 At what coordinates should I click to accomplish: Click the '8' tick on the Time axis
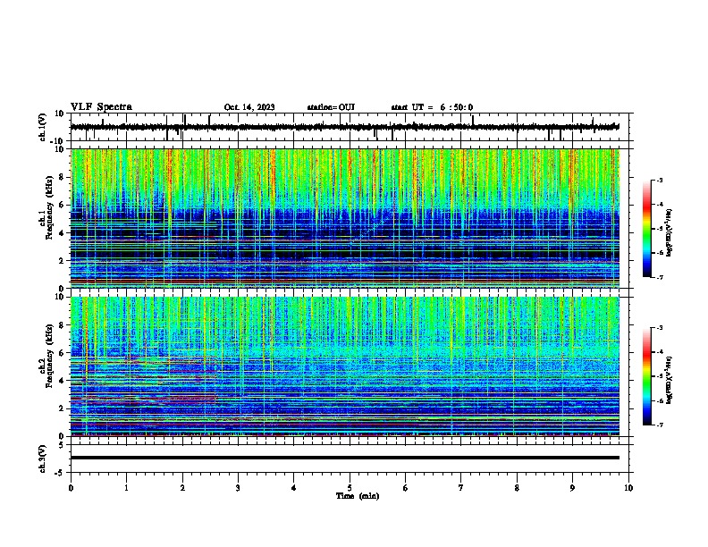tap(517, 488)
